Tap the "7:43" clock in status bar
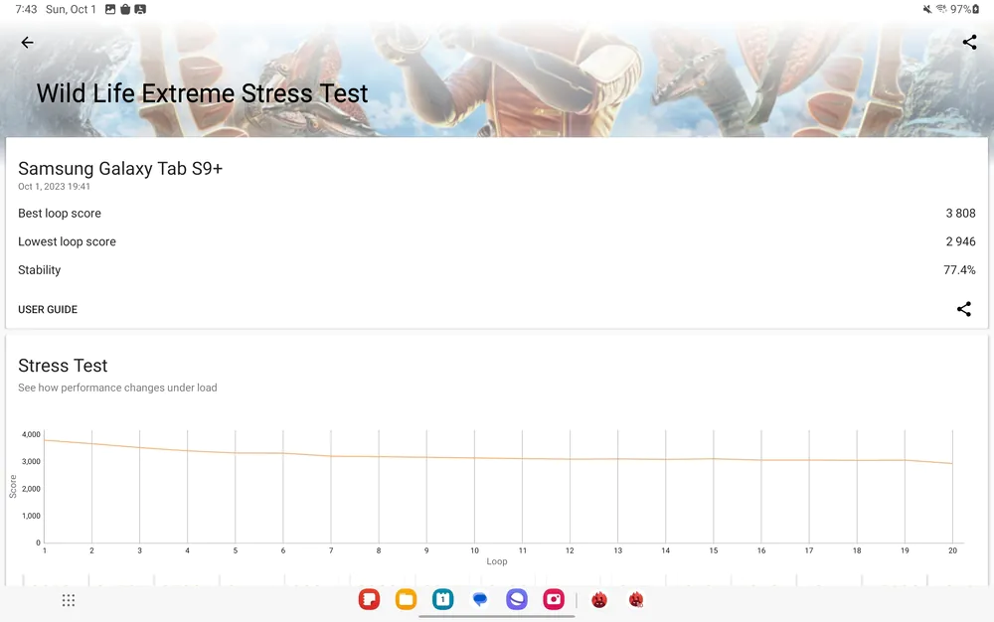994x622 pixels. [26, 10]
